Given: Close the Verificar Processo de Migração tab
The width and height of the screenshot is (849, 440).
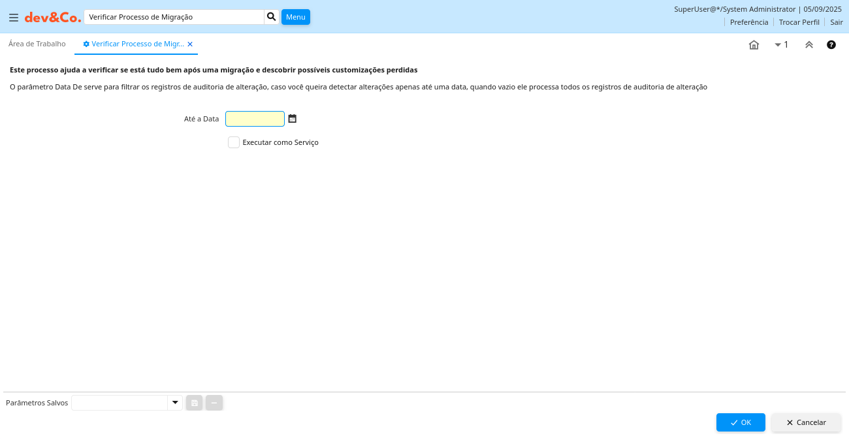Looking at the screenshot, I should pos(190,44).
